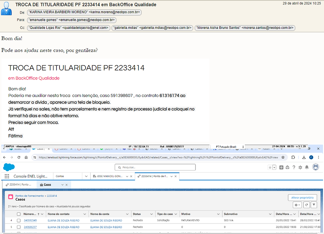Select the 2233414 Ponto subtab
Image resolution: width=324 pixels, height=234 pixels.
click(19, 185)
